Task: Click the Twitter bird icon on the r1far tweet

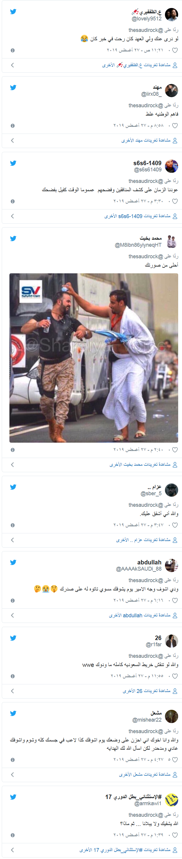Action: [x=13, y=638]
